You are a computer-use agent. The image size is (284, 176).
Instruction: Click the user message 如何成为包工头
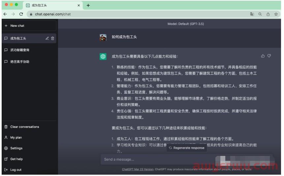(124, 37)
